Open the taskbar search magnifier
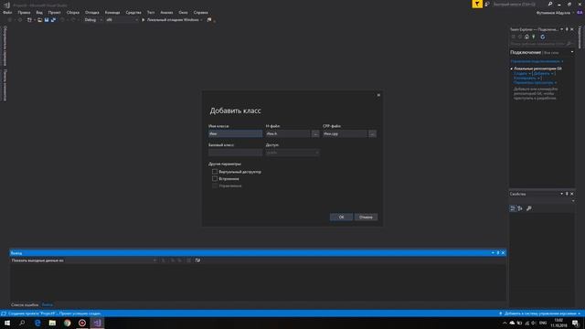Viewport: 585px width, 329px height. pyautogui.click(x=22, y=323)
